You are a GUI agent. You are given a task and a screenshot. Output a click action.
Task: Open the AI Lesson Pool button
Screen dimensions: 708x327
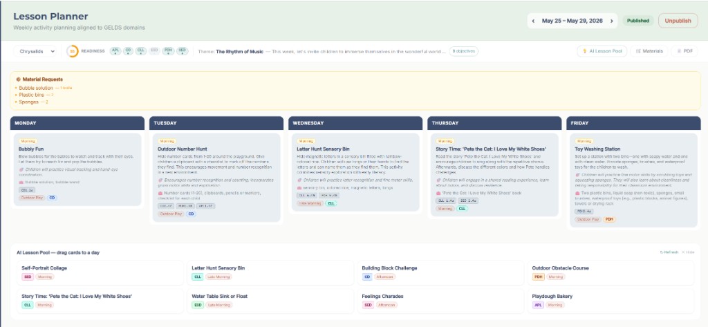click(602, 51)
